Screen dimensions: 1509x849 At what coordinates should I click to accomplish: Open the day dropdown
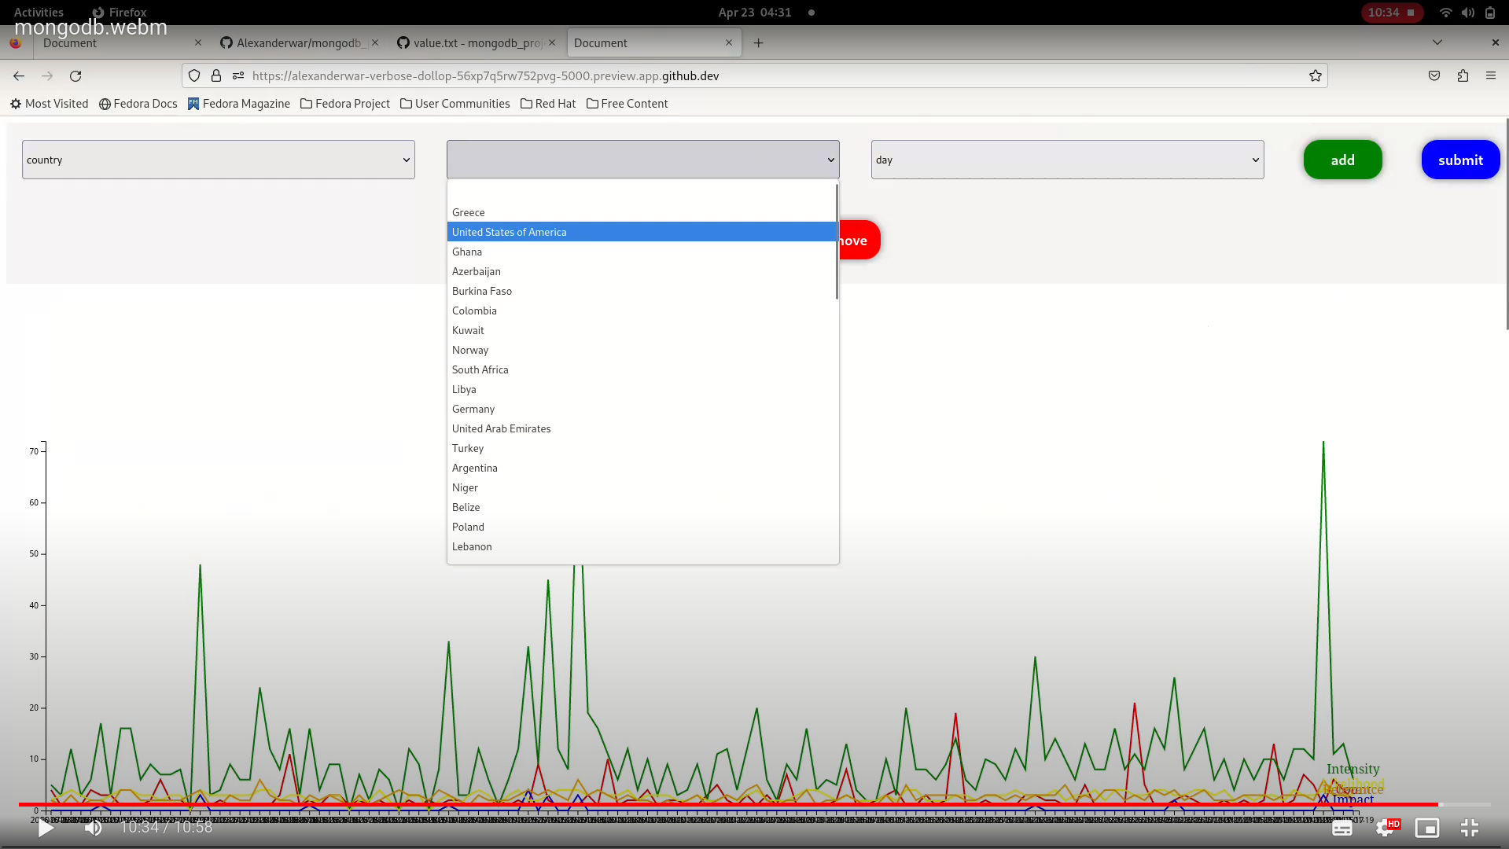pyautogui.click(x=1067, y=160)
